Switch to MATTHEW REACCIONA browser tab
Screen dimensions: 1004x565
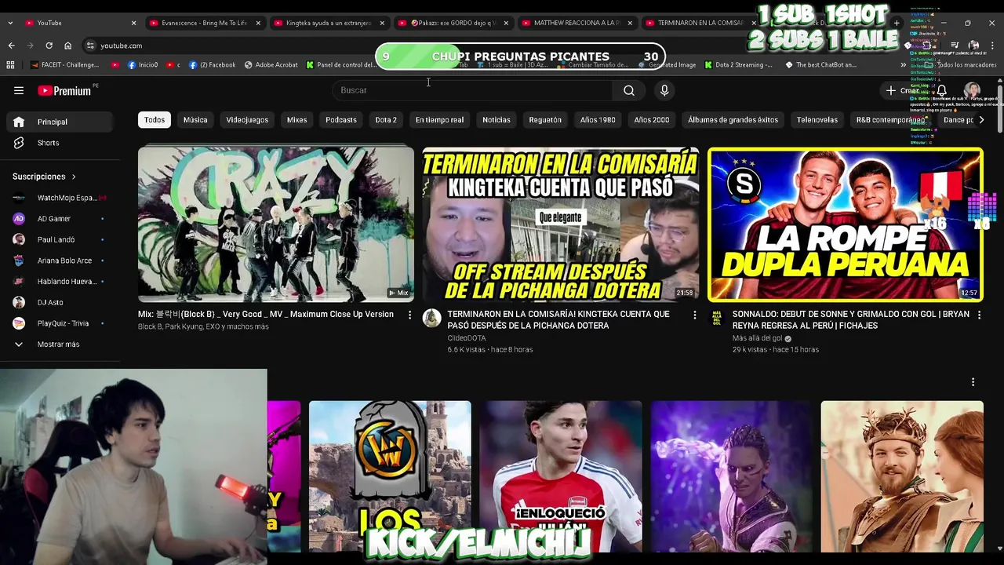pyautogui.click(x=577, y=23)
